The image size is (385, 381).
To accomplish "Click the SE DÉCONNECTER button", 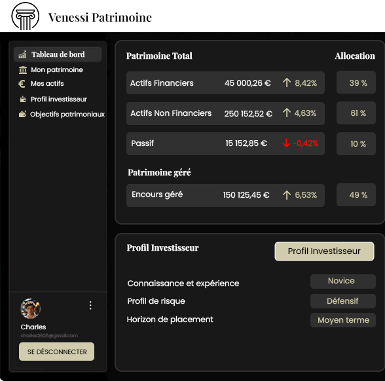I will pyautogui.click(x=56, y=352).
